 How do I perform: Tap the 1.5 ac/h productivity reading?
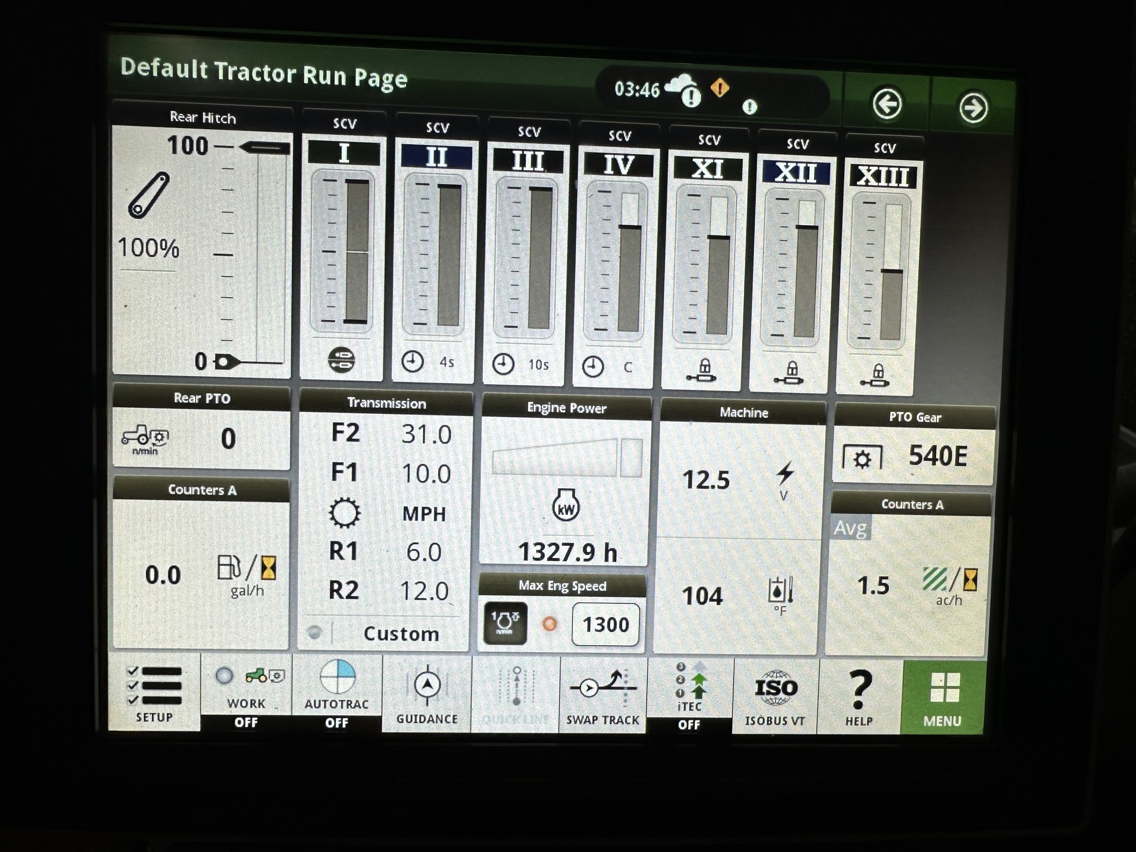point(873,586)
